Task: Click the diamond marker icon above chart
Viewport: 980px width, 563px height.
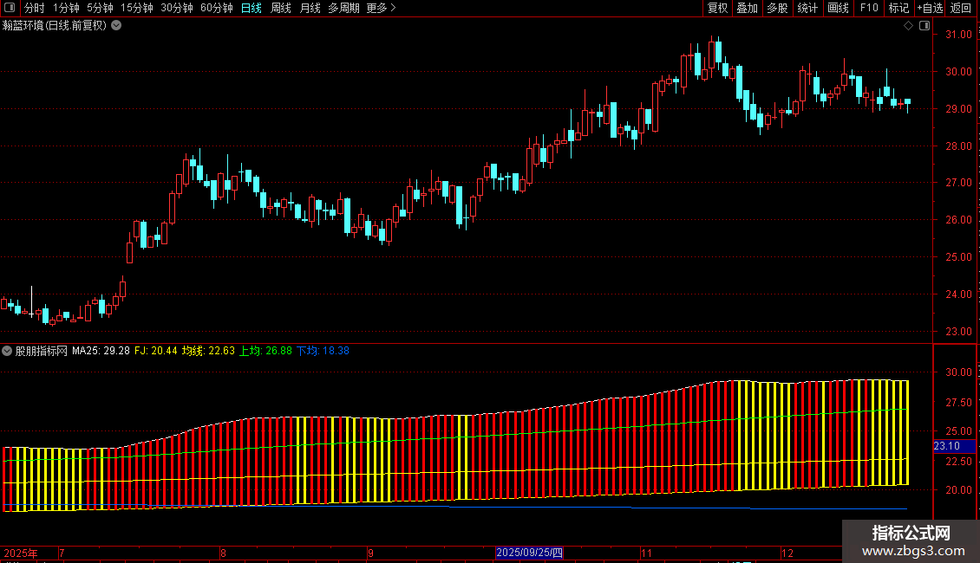Action: (x=908, y=26)
